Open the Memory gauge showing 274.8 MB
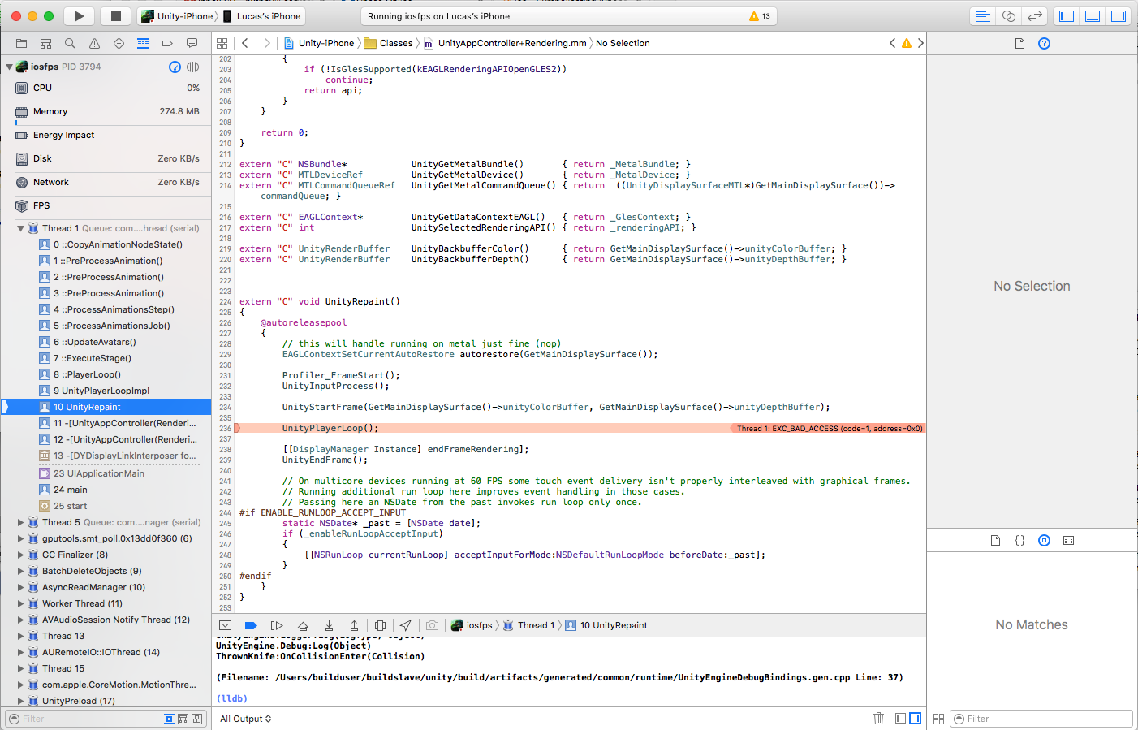This screenshot has width=1138, height=730. coord(106,111)
